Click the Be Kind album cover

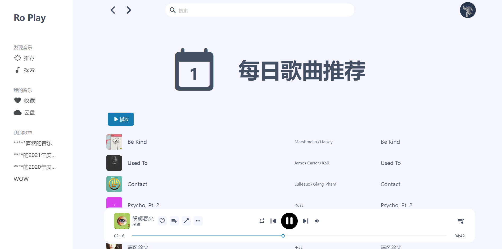click(x=114, y=142)
